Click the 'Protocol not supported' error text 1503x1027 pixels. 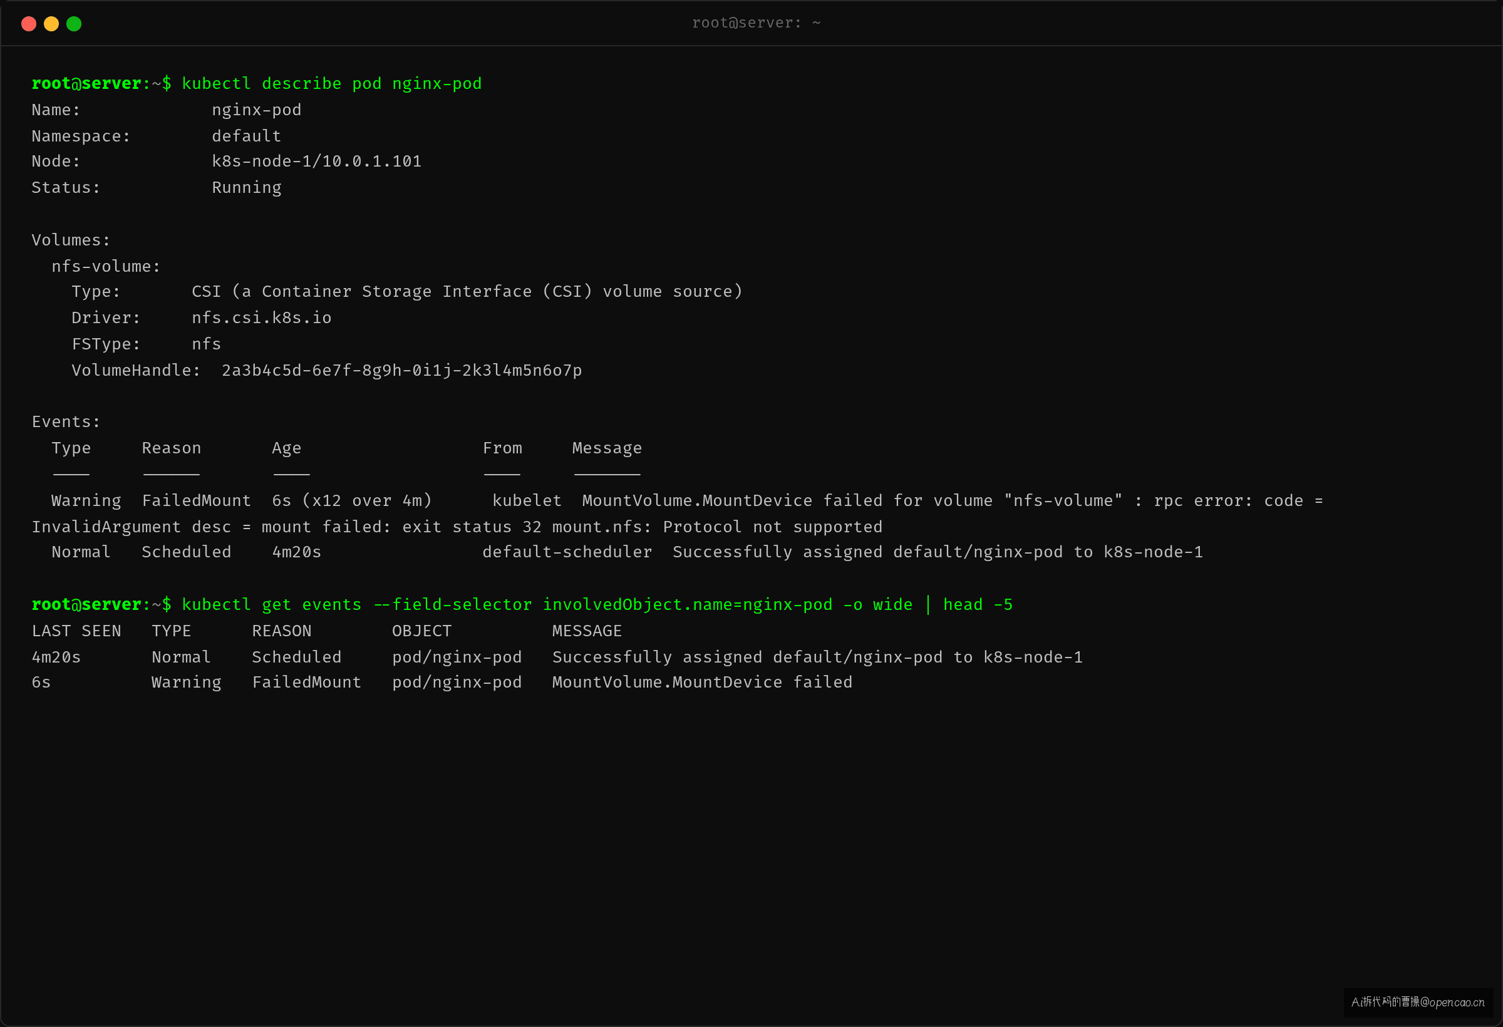[x=772, y=527]
